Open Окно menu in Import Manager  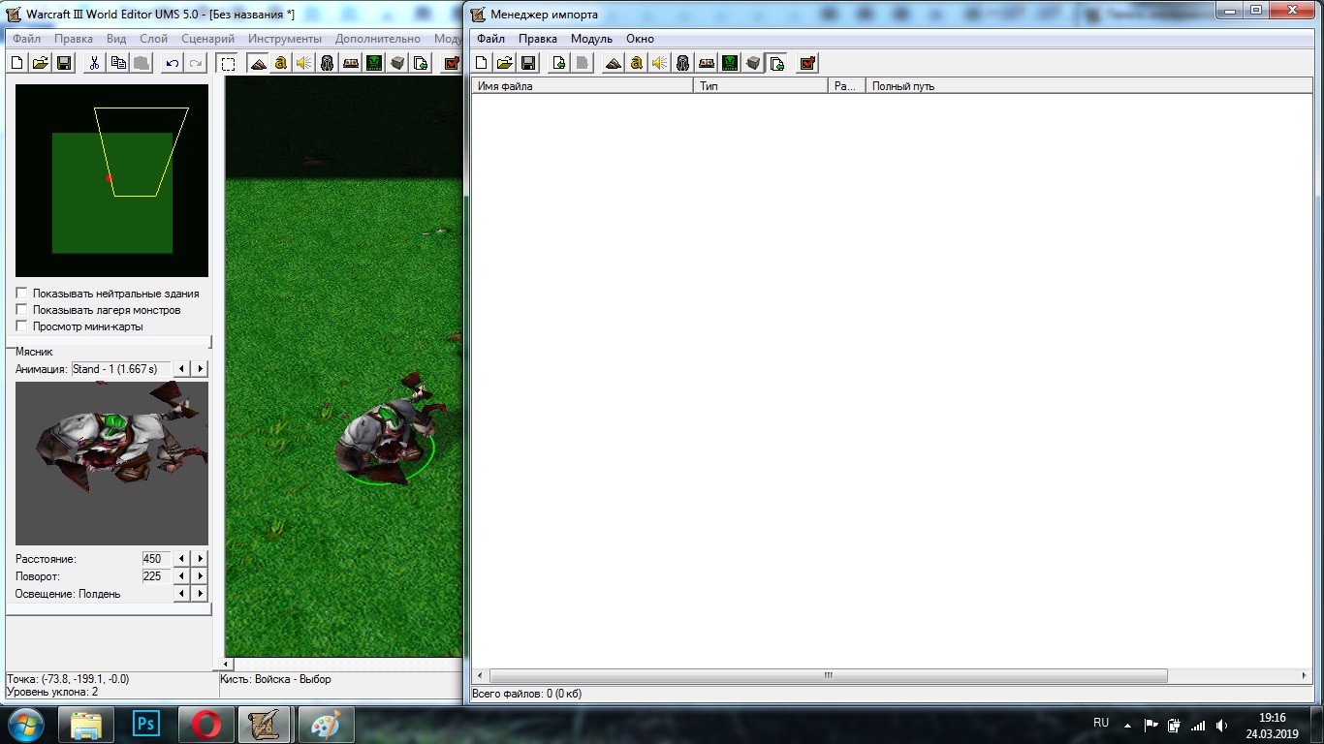click(640, 39)
